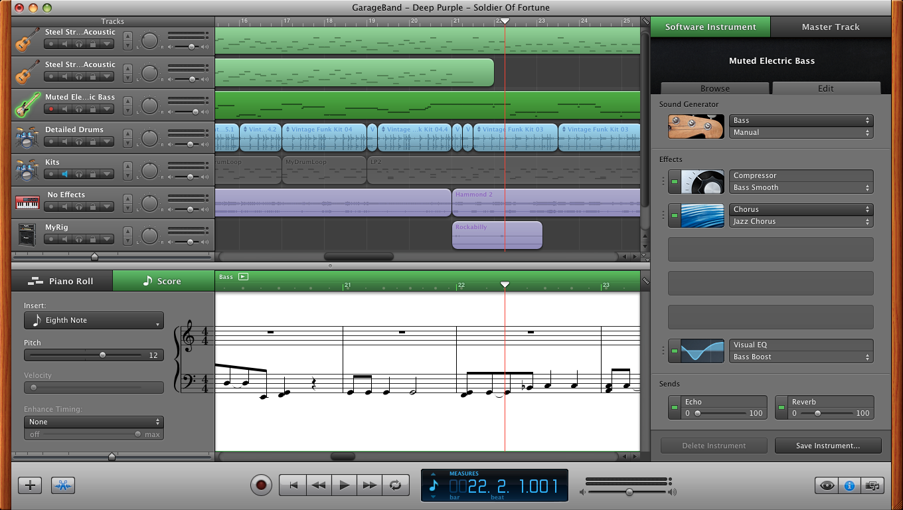
Task: Select the Score view tab
Action: click(163, 281)
